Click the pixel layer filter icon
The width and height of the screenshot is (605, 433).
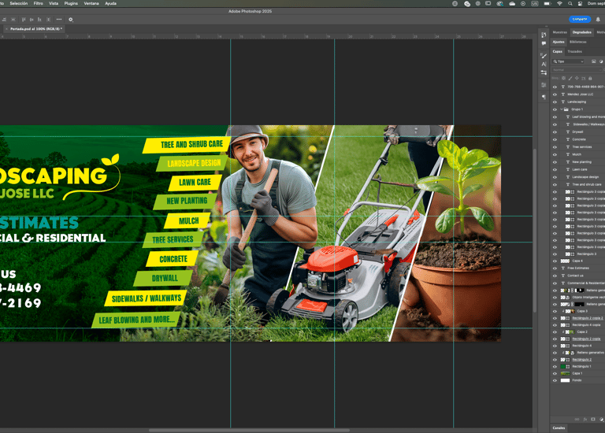(594, 61)
